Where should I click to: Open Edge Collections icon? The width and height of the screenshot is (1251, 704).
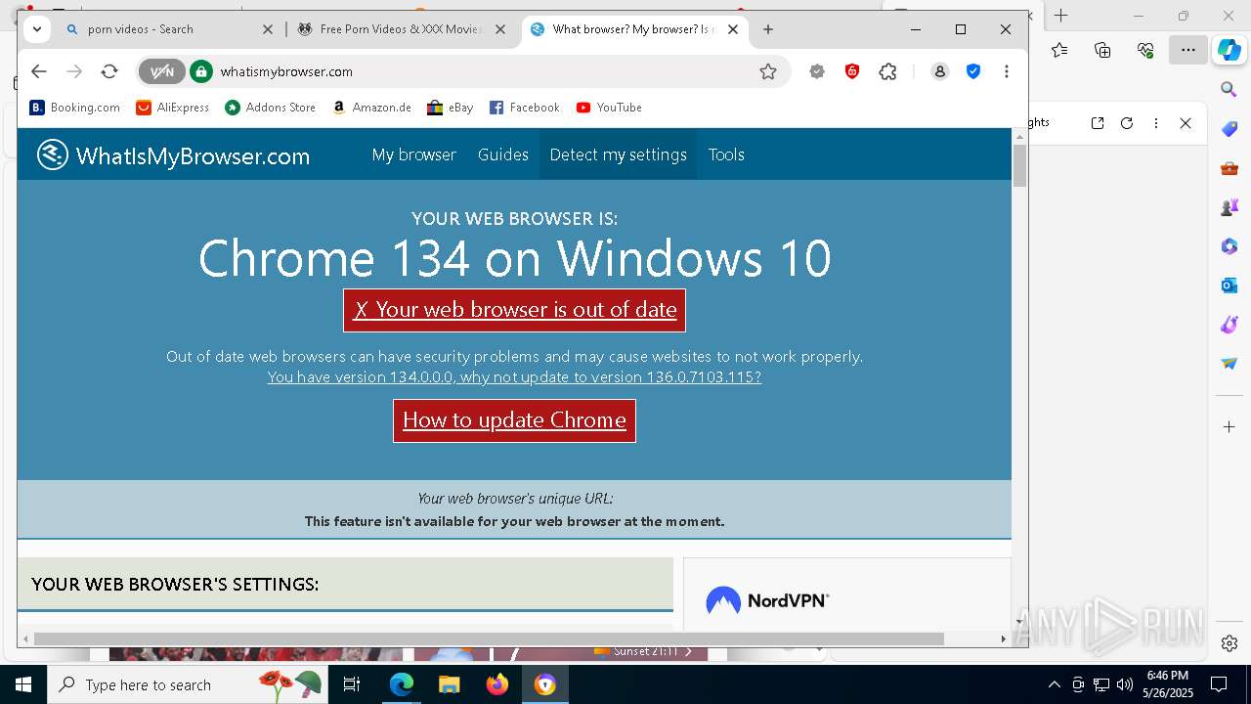pyautogui.click(x=1102, y=50)
